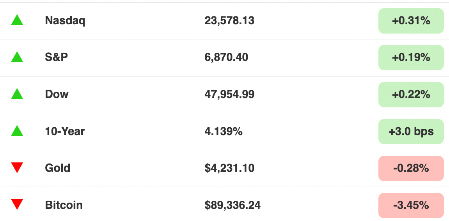Image resolution: width=449 pixels, height=221 pixels.
Task: Click the green up triangle next to Dow
Action: [x=17, y=94]
